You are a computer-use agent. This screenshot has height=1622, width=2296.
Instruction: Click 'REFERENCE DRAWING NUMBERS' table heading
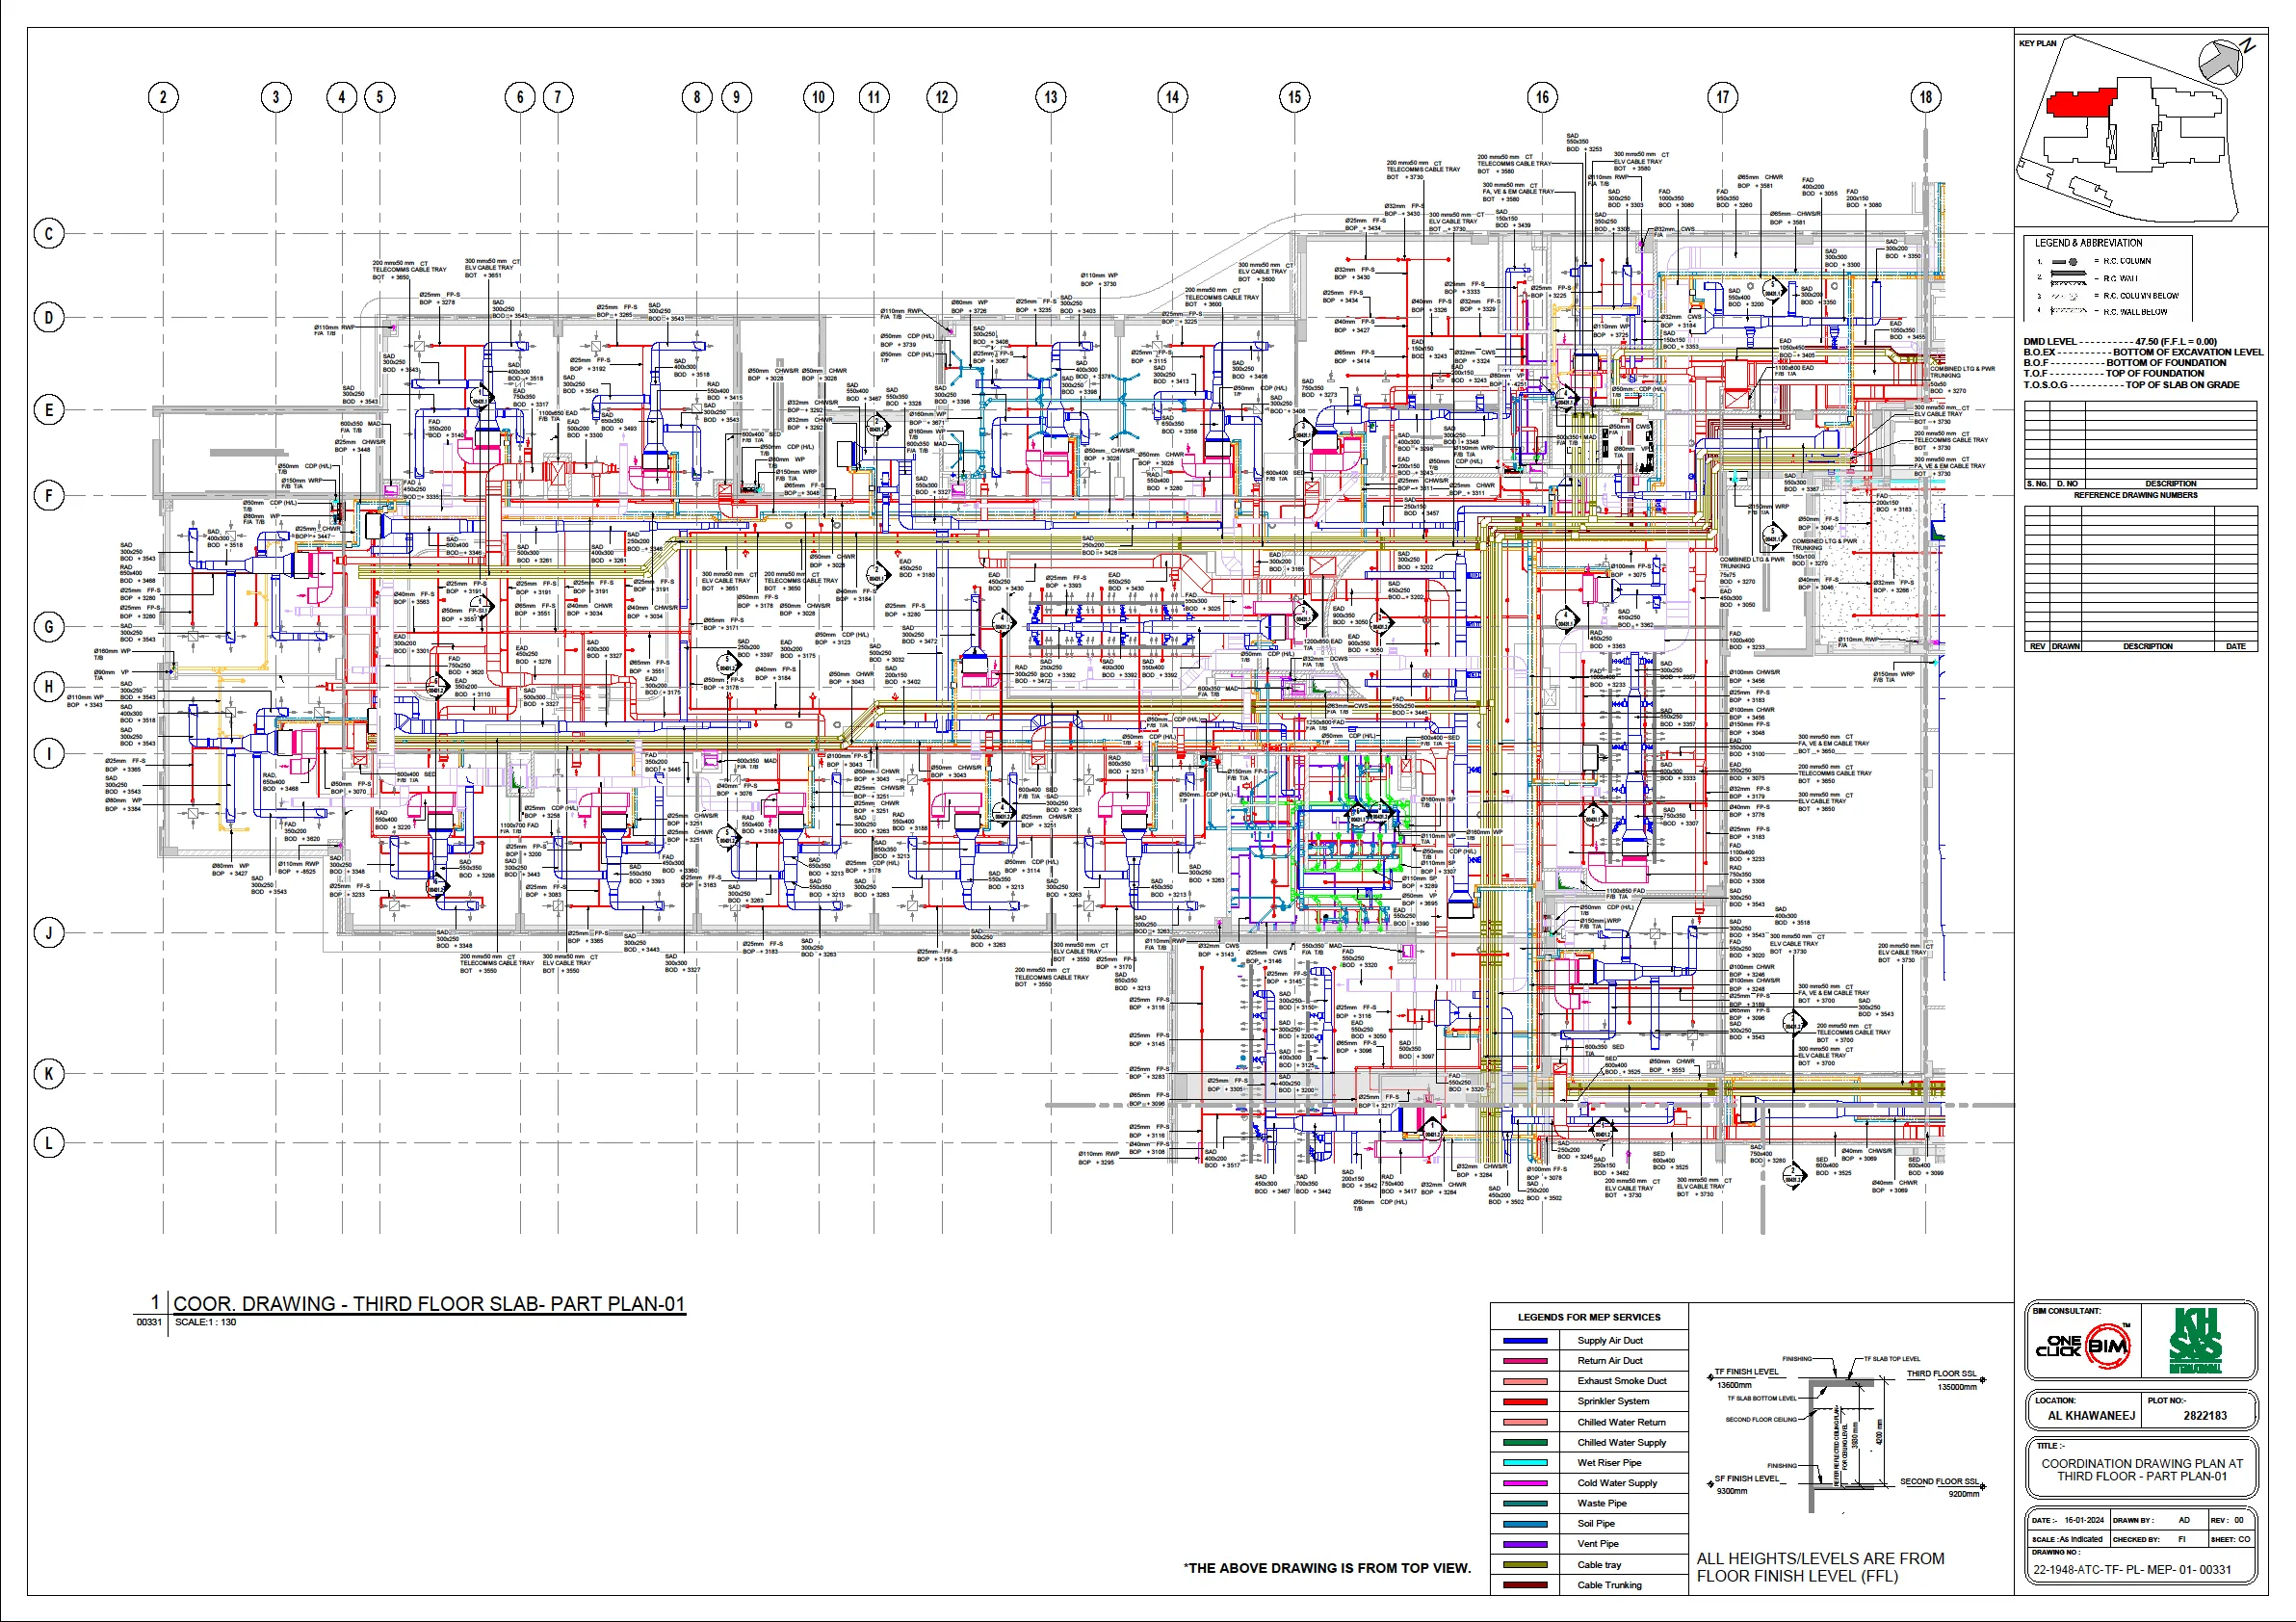[x=2135, y=495]
